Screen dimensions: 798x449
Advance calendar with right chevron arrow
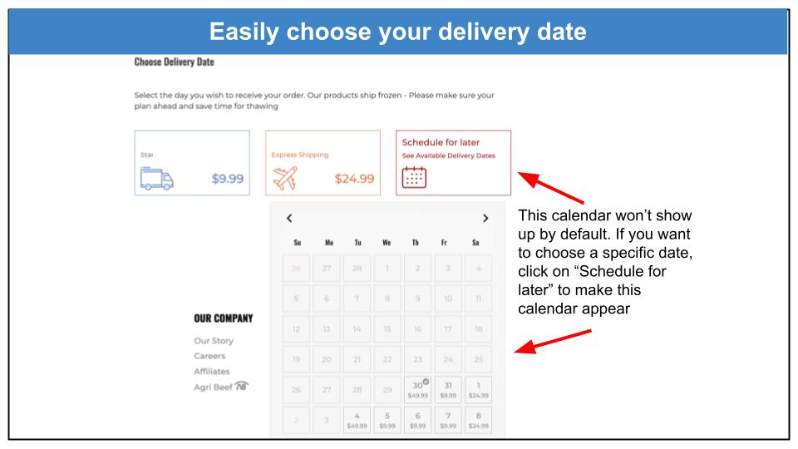tap(485, 218)
